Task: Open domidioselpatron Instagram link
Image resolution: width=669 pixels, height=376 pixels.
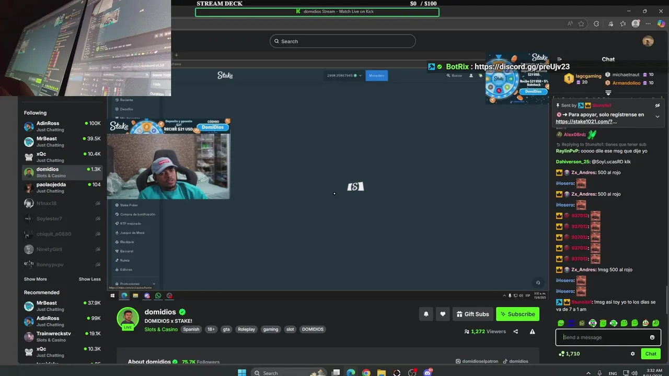Action: coord(477,361)
